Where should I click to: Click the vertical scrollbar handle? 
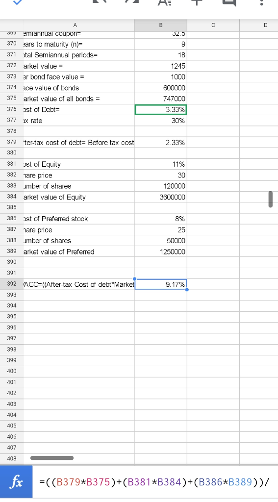pyautogui.click(x=271, y=199)
